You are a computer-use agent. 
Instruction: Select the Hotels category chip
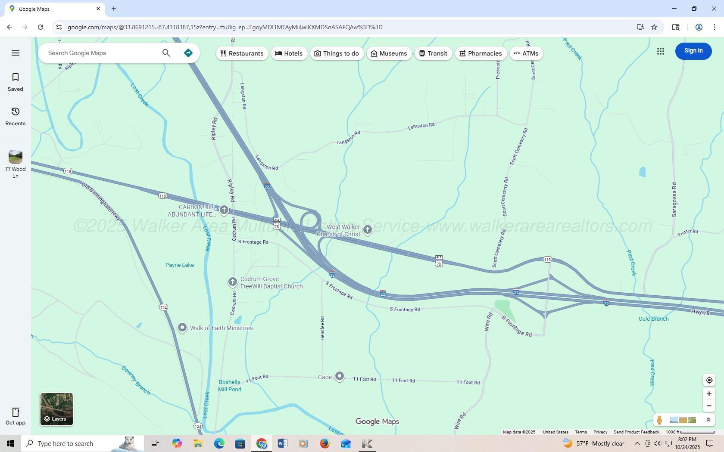[x=289, y=53]
